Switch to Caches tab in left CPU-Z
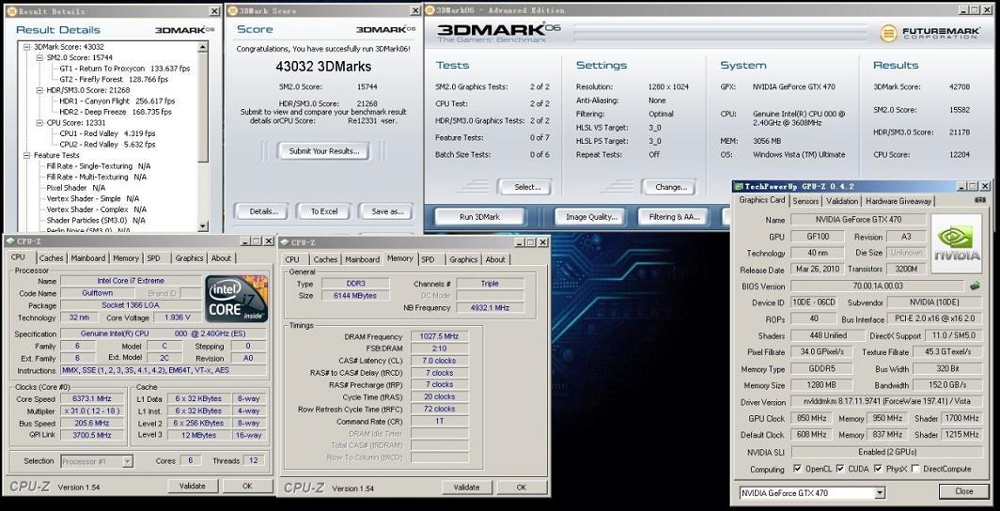The height and width of the screenshot is (511, 1000). point(51,258)
